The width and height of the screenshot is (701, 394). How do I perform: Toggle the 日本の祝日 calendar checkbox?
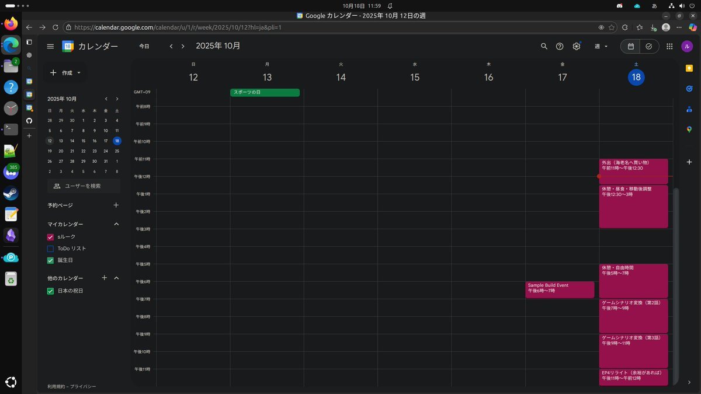click(x=50, y=291)
